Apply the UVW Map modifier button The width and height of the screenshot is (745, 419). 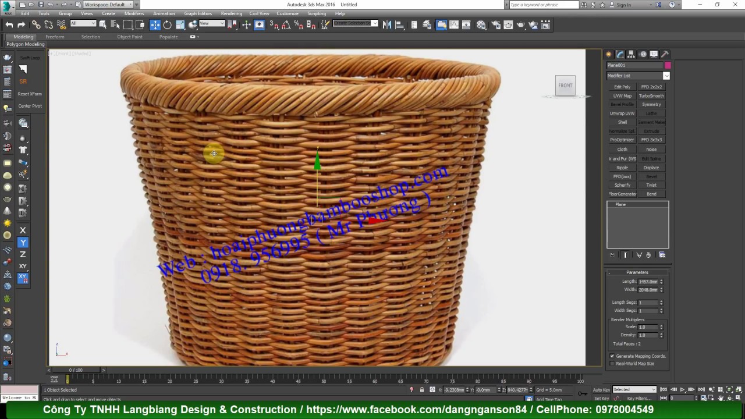[622, 96]
